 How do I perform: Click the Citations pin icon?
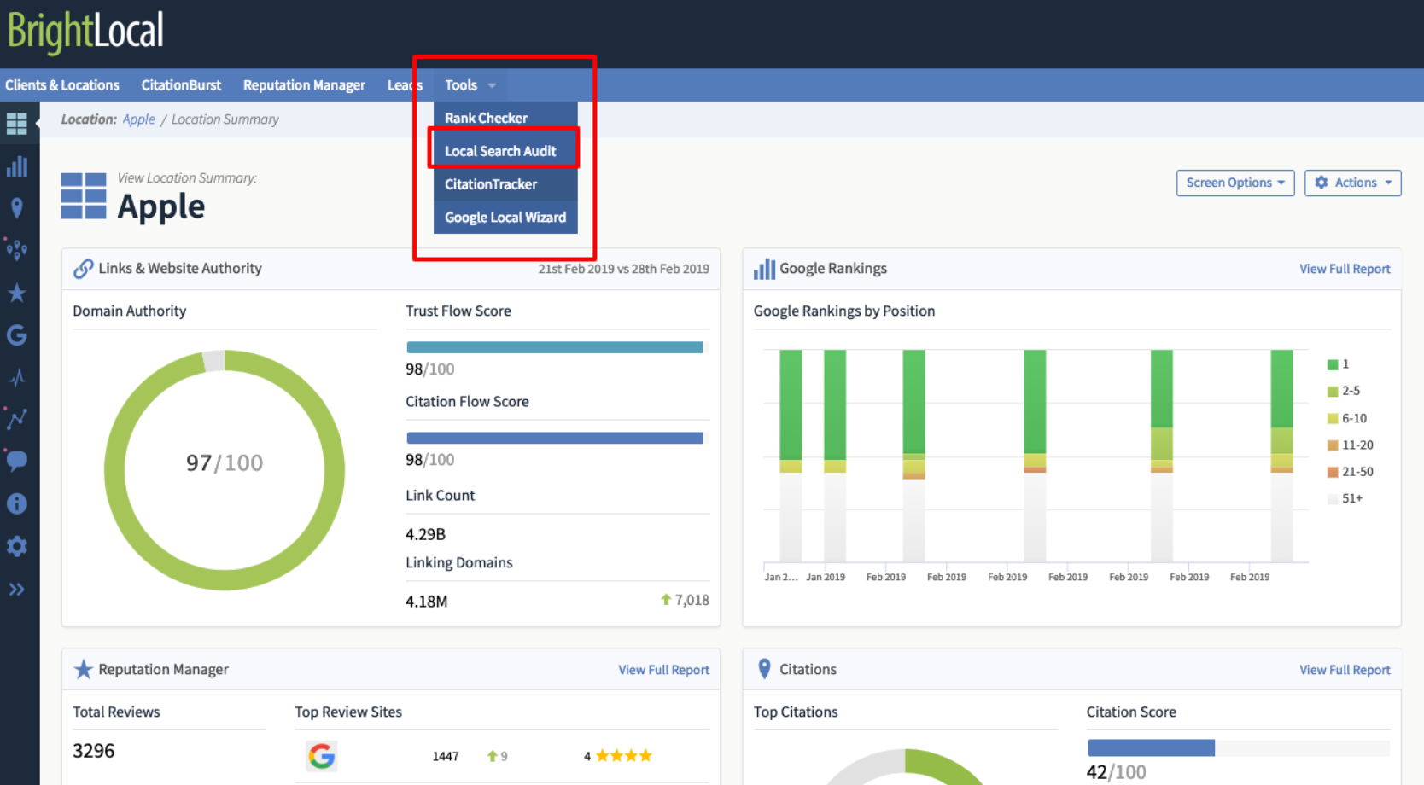[764, 670]
